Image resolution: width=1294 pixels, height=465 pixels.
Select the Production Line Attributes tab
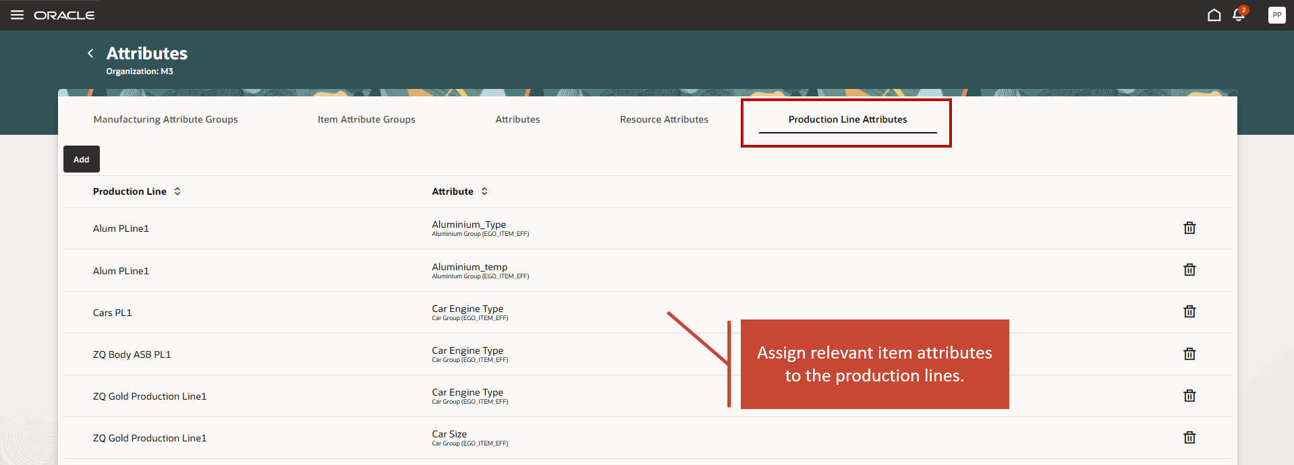click(x=847, y=119)
